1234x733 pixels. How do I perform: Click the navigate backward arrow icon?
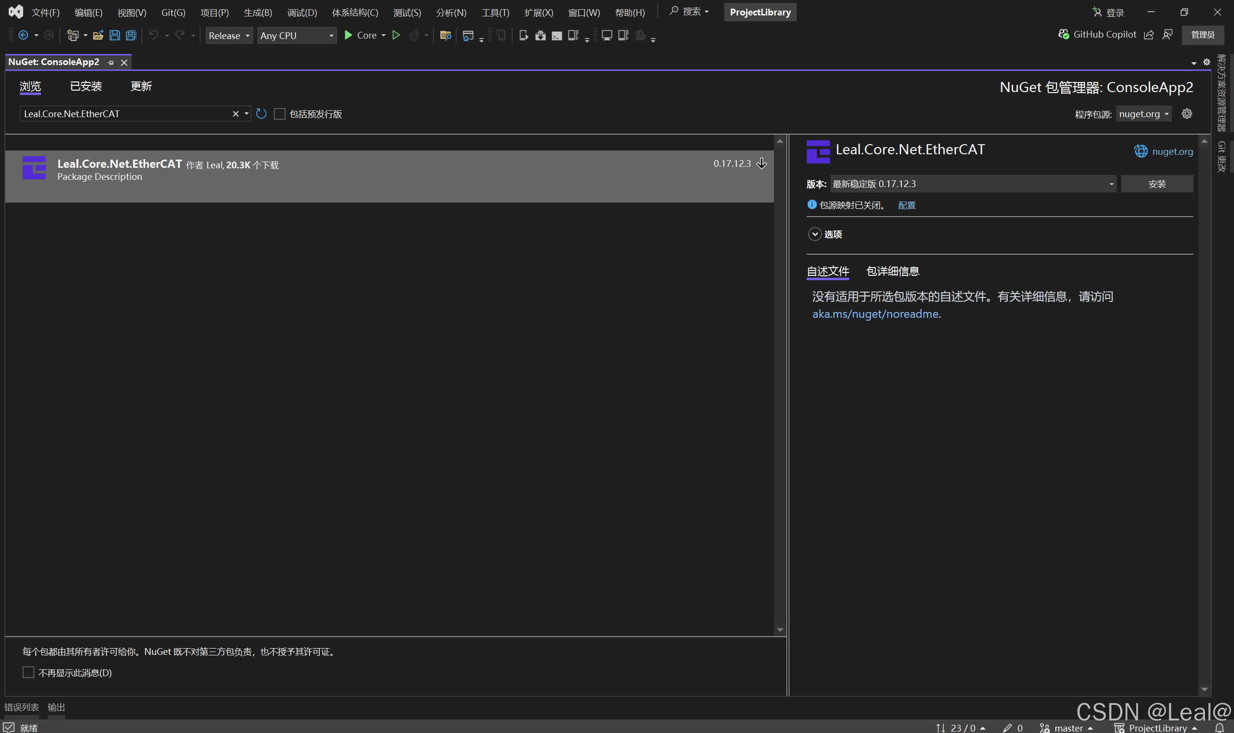click(23, 35)
